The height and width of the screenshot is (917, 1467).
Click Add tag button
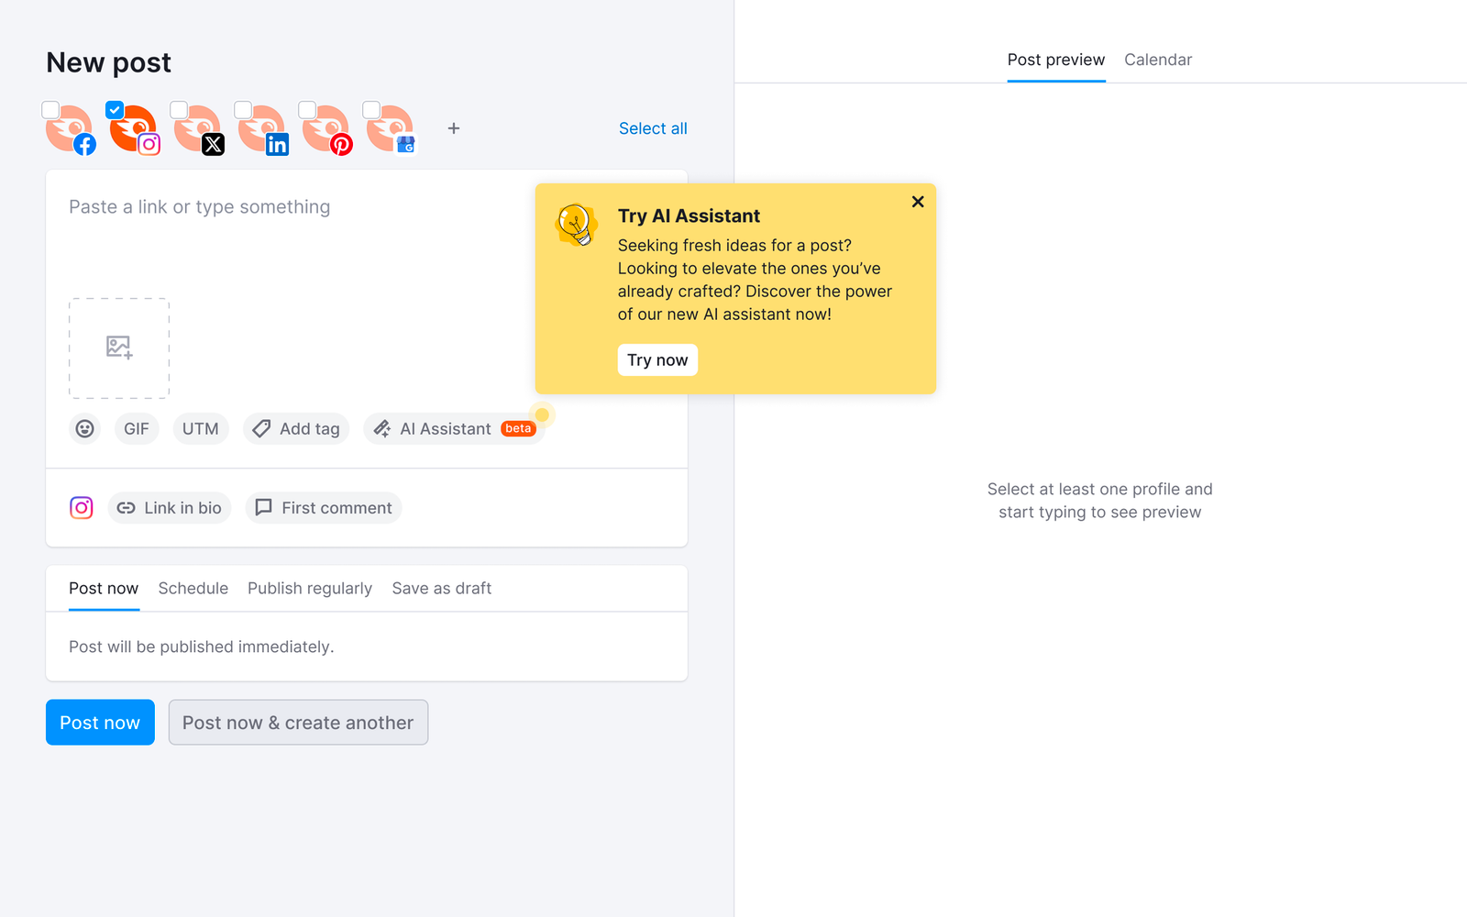pos(296,429)
